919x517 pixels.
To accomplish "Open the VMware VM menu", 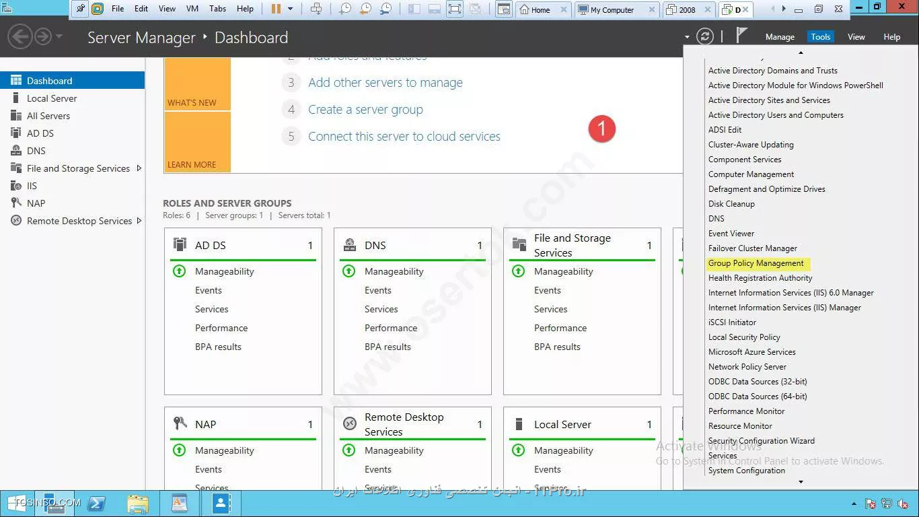I will tap(192, 9).
